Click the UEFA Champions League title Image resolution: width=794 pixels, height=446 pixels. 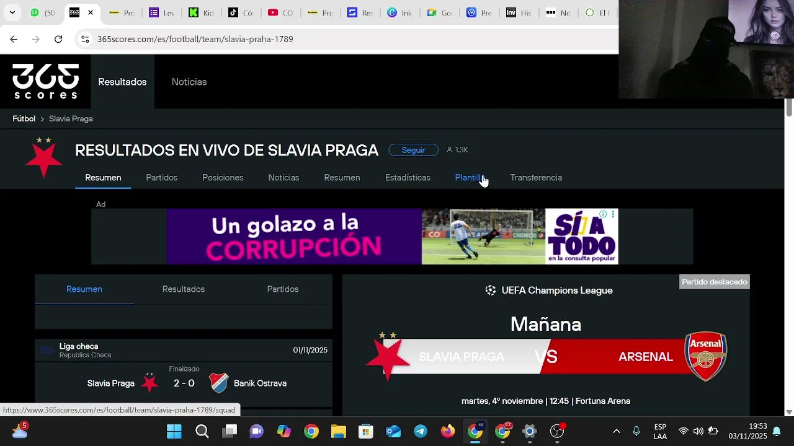pos(557,291)
